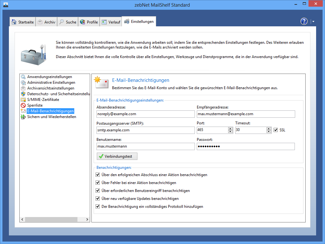Click the Timeout number field

tap(251, 130)
